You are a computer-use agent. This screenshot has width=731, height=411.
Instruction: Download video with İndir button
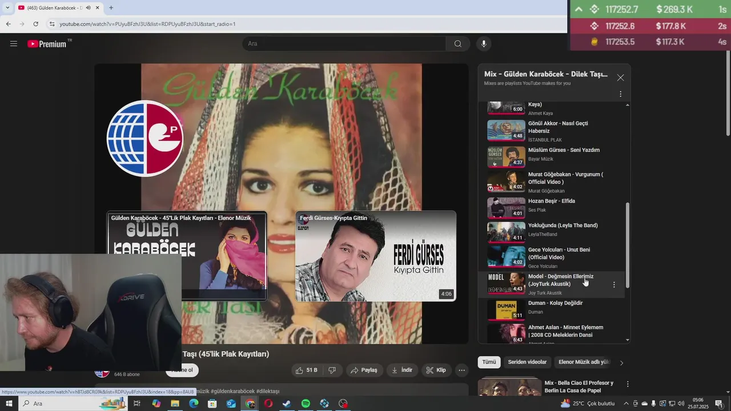(401, 370)
